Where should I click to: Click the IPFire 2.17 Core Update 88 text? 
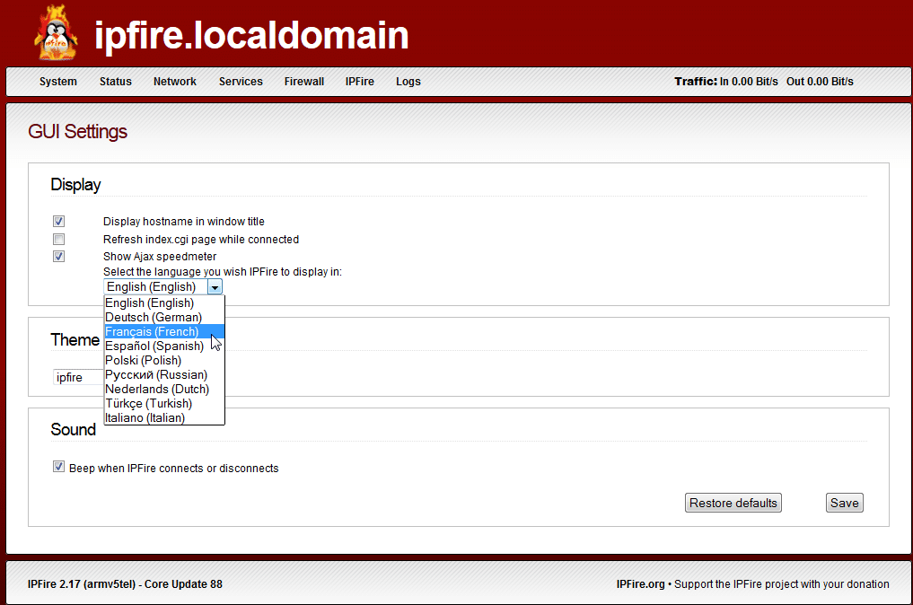pyautogui.click(x=125, y=584)
